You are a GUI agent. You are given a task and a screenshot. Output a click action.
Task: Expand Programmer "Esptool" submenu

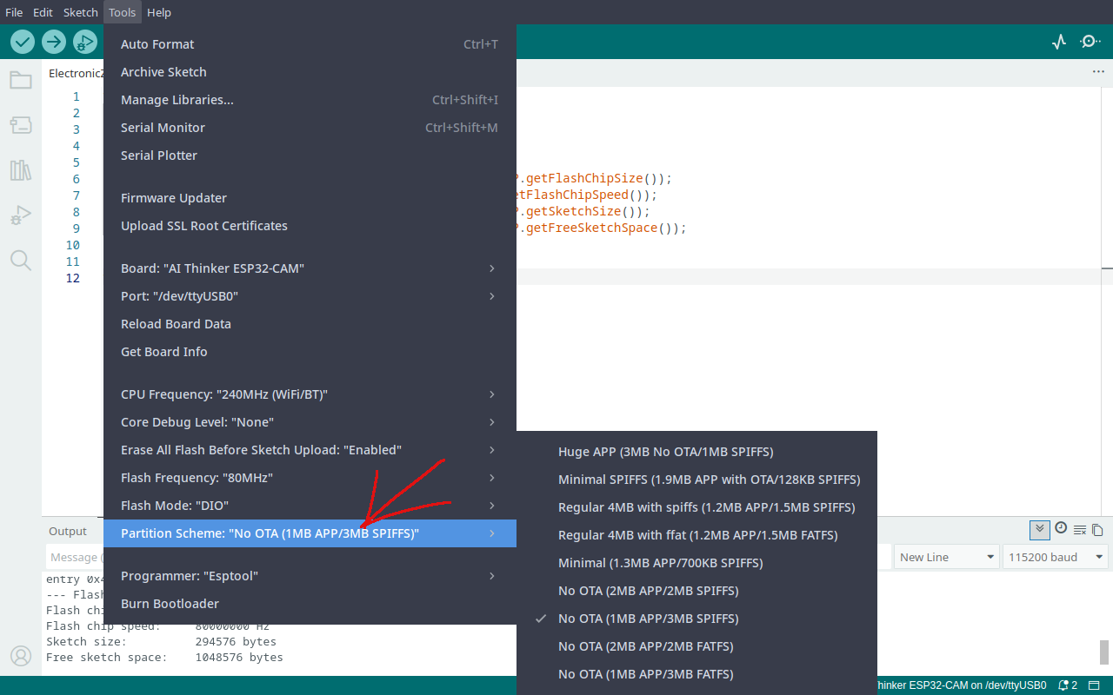(x=310, y=576)
